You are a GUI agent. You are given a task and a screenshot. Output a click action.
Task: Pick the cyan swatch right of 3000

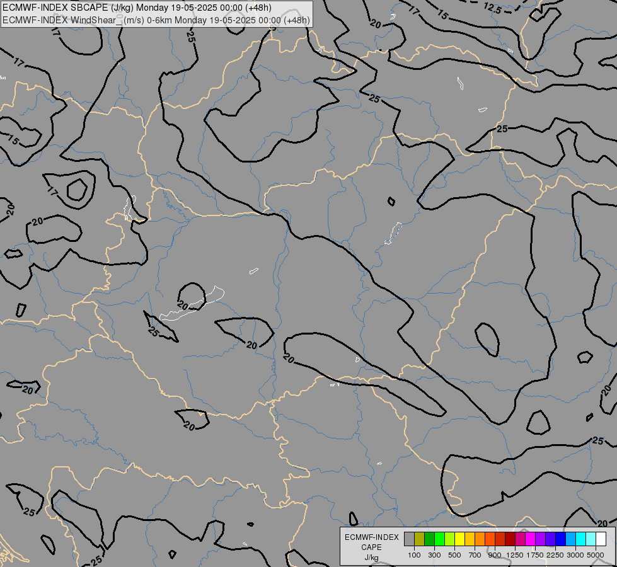(x=581, y=539)
